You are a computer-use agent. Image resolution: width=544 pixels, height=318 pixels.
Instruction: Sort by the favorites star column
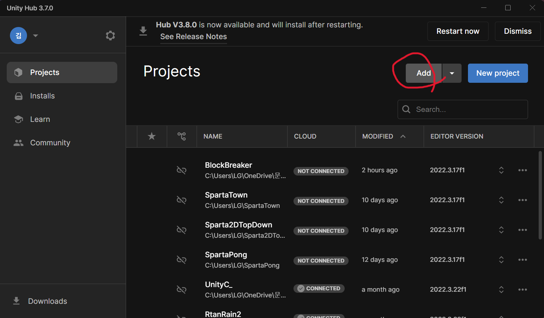152,136
